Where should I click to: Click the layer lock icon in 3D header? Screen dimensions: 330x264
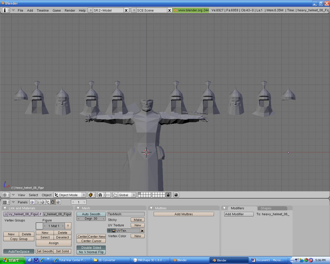click(x=168, y=195)
